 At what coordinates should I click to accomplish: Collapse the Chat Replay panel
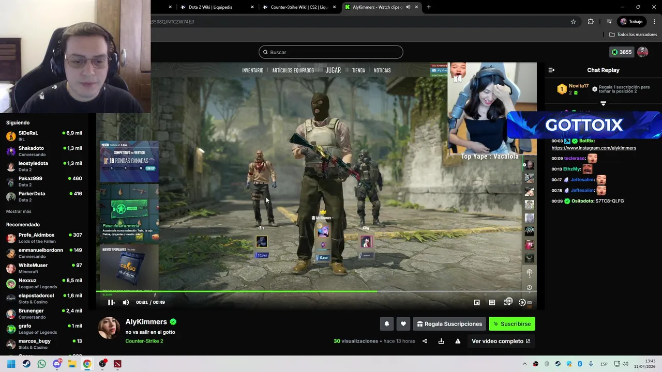[x=551, y=70]
